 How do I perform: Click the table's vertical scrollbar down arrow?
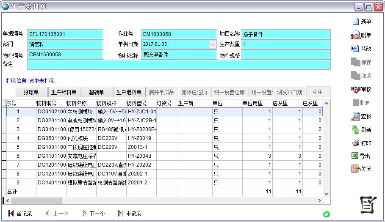(326, 193)
